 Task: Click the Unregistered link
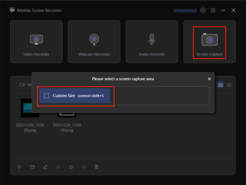click(185, 10)
